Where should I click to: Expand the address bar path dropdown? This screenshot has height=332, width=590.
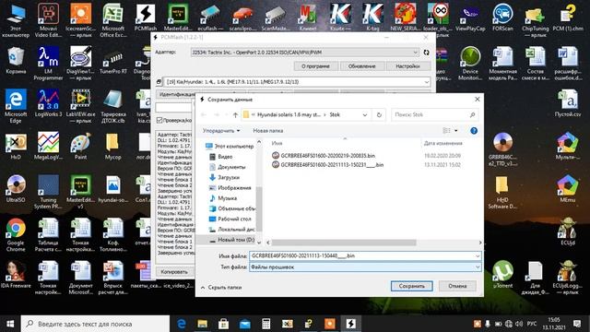tap(365, 114)
